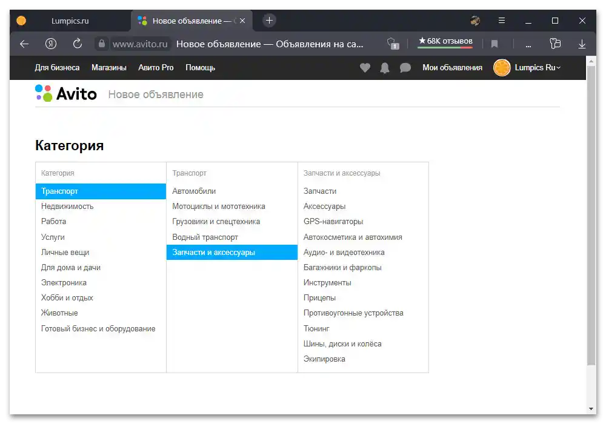Click the www.avito.ru address field
This screenshot has height=424, width=606.
140,44
